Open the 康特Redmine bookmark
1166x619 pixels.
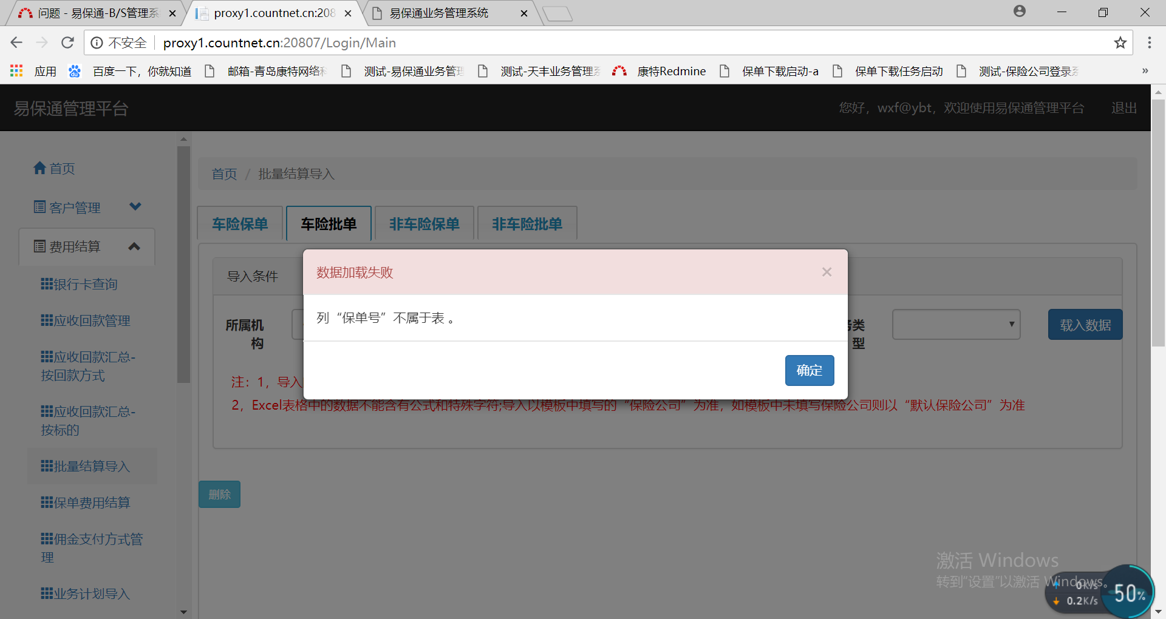[660, 71]
